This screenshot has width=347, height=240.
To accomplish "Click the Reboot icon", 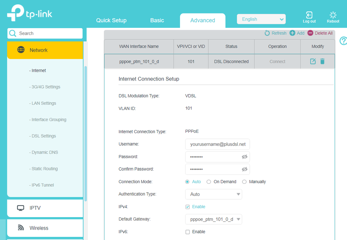I will click(x=333, y=15).
